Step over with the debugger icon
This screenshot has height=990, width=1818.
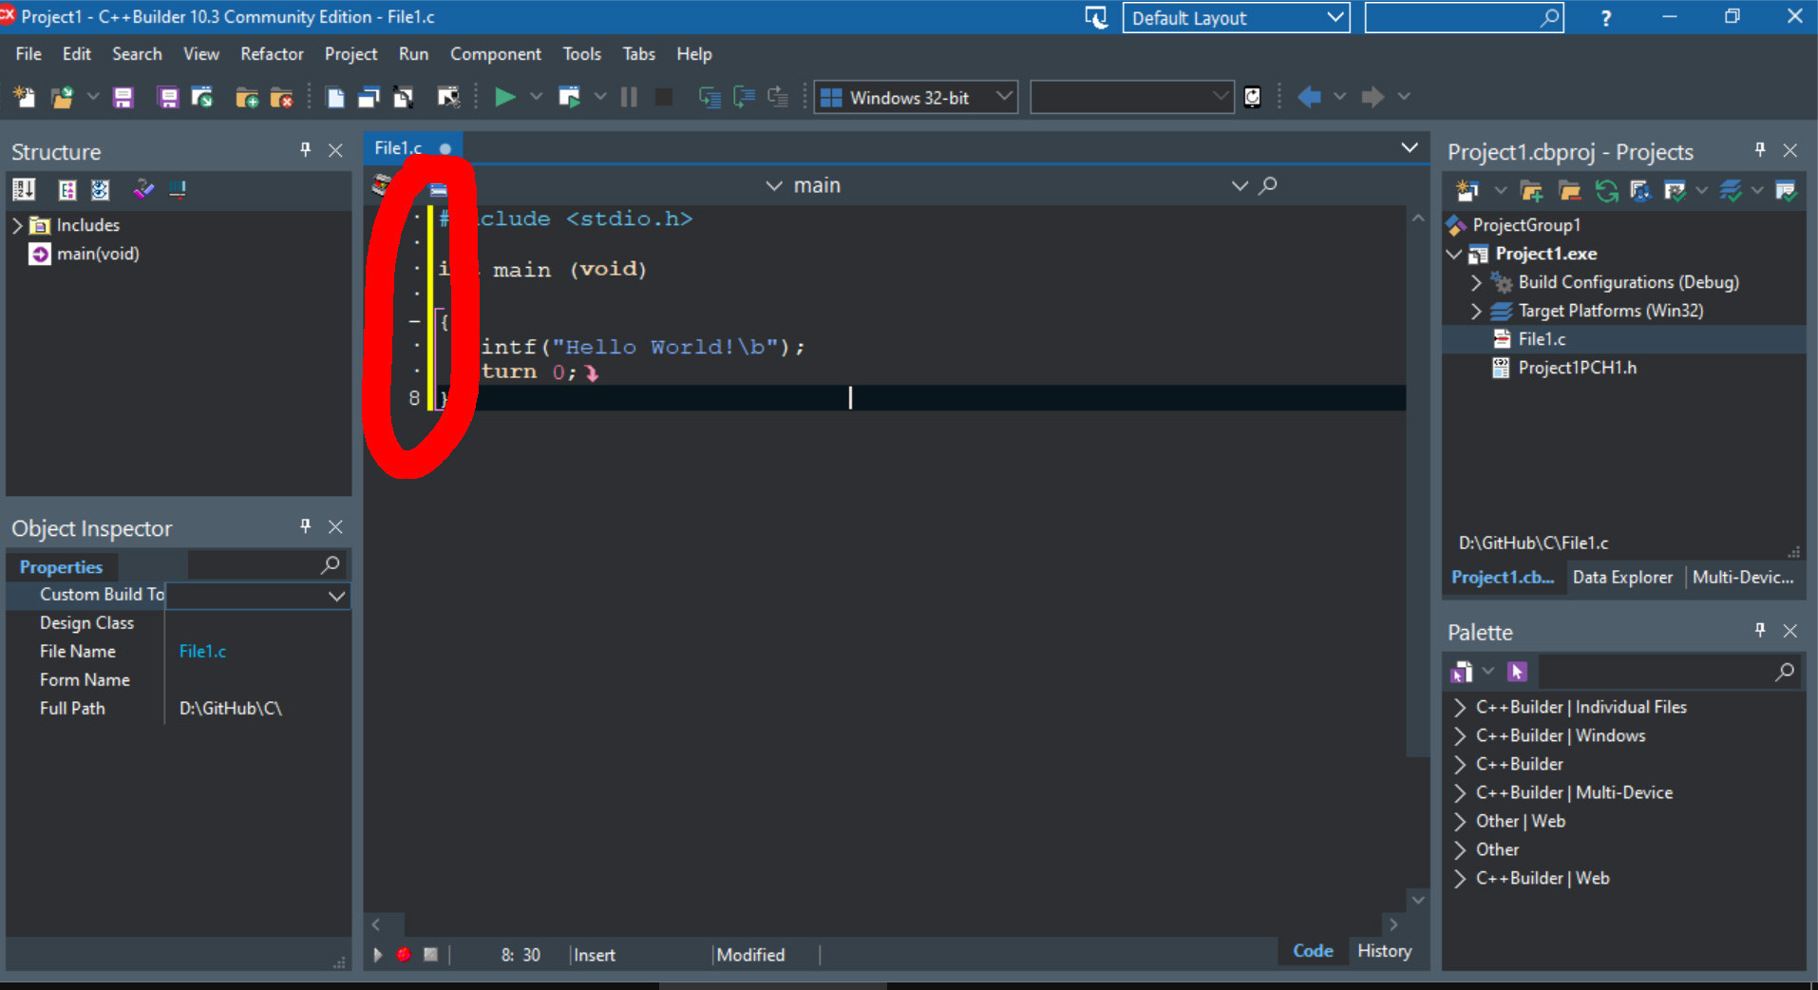coord(710,96)
